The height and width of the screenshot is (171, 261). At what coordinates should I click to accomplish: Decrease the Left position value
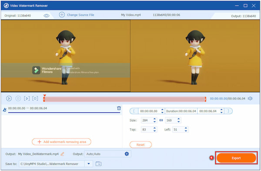186,131
